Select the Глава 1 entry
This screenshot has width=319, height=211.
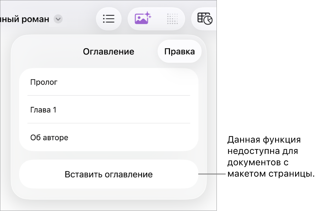pos(109,110)
